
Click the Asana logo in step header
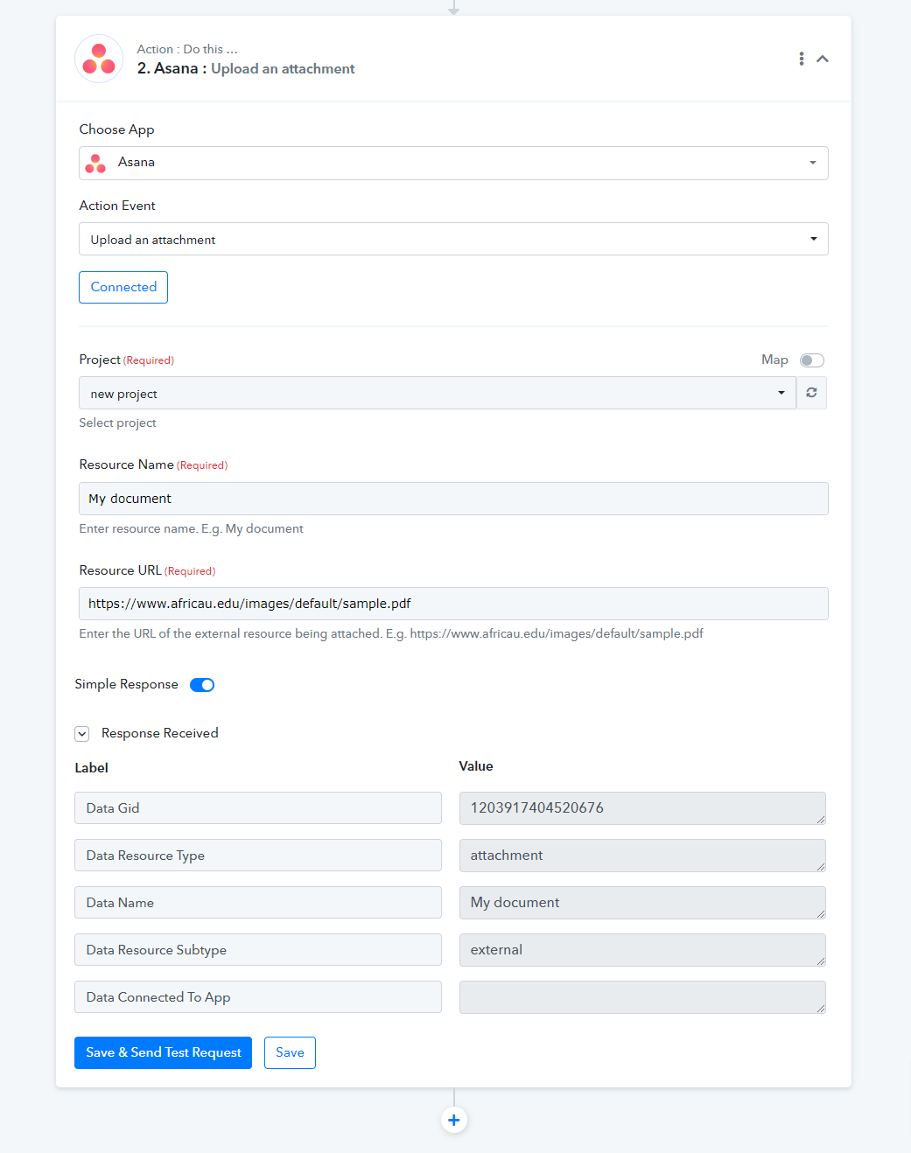coord(99,59)
